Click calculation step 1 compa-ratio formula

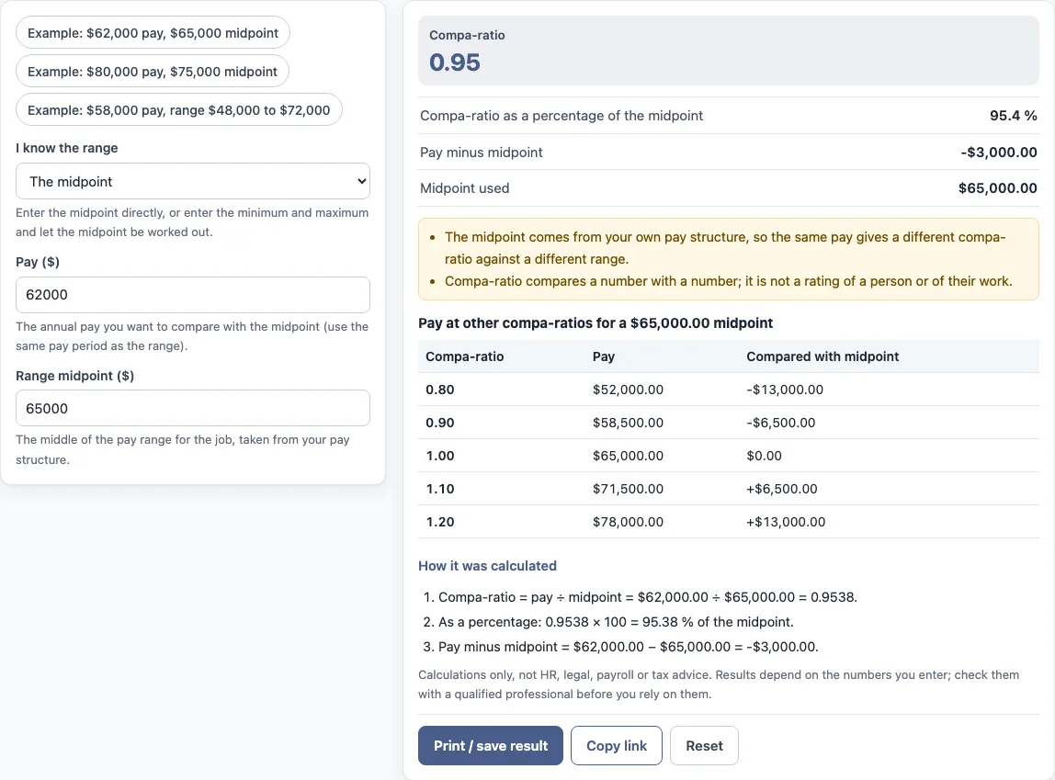(x=647, y=597)
